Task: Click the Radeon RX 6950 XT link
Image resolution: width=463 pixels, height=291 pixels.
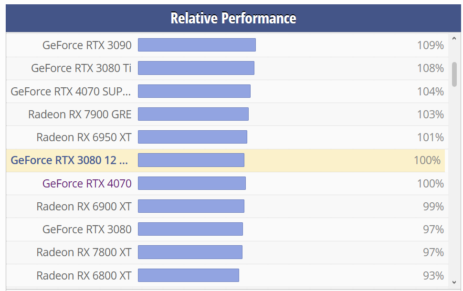Action: [x=84, y=137]
